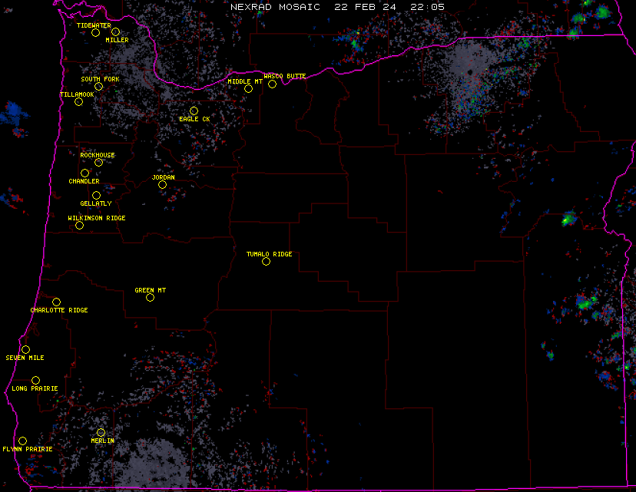Click the Chandler station circle marker
This screenshot has height=492, width=636.
(x=84, y=173)
